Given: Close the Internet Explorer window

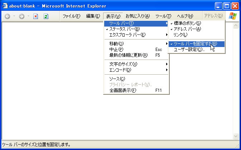Looking at the screenshot, I should (x=235, y=6).
